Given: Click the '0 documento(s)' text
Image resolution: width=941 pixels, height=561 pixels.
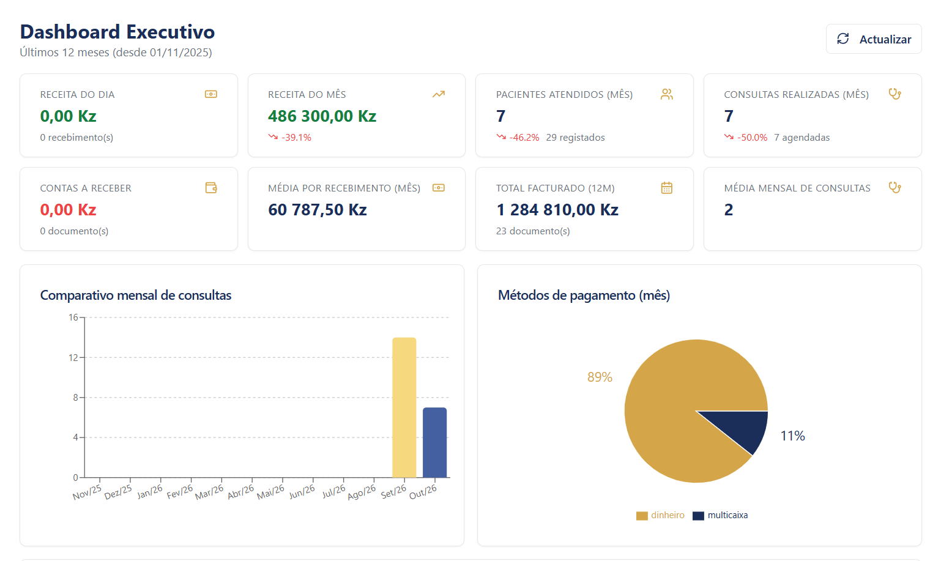Looking at the screenshot, I should [x=74, y=231].
